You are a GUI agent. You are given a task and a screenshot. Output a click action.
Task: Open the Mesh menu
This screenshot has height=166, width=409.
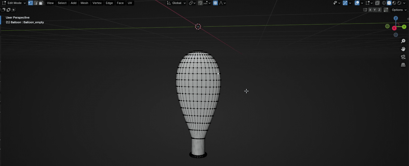coord(84,3)
